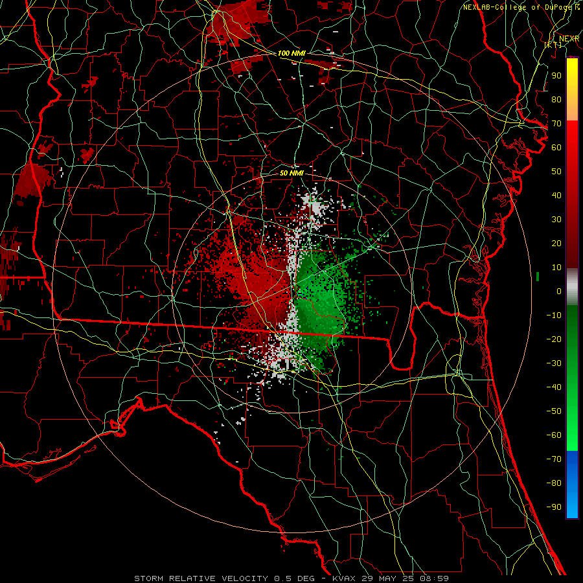Click the -10 value on velocity scale
This screenshot has width=583, height=583.
coord(554,315)
